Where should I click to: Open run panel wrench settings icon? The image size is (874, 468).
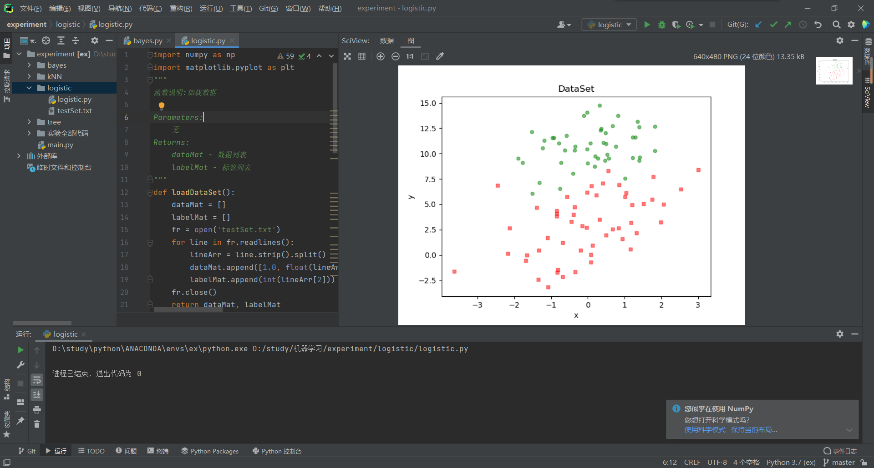20,365
